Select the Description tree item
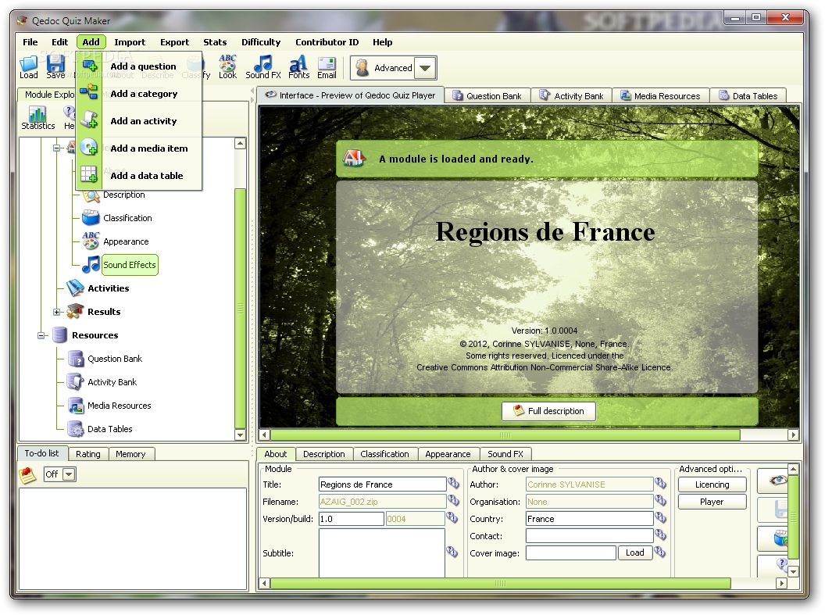 pos(123,194)
